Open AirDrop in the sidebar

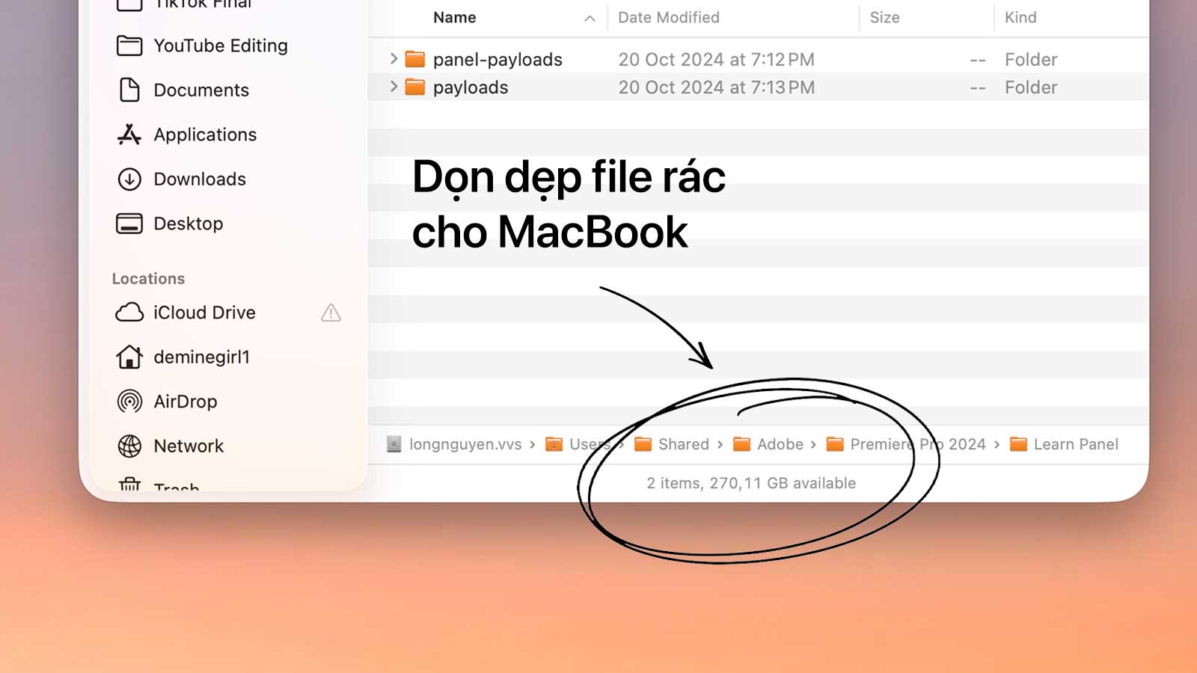coord(185,402)
